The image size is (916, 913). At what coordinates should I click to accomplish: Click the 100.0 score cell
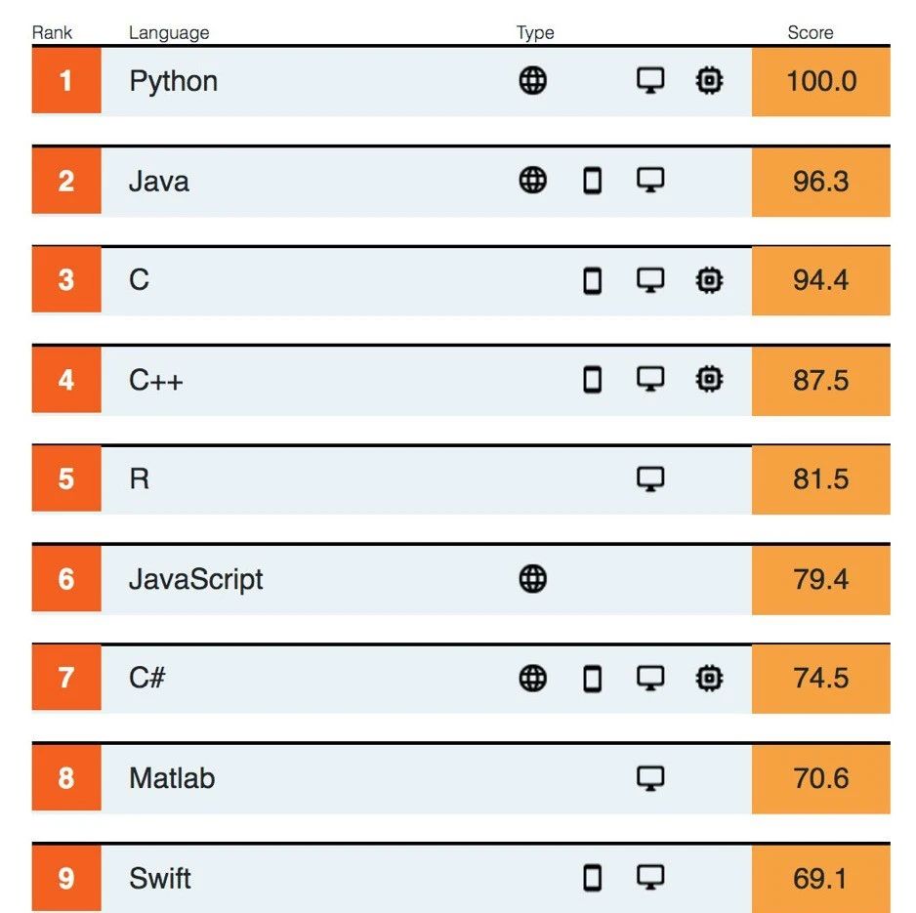pos(820,81)
